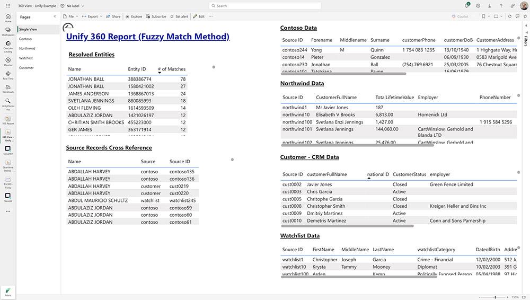Click watchlist10 Krysta row
This screenshot has width=530, height=300.
point(399,267)
